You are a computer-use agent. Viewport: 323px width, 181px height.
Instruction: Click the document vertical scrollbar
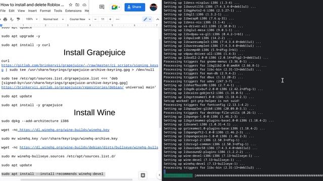pyautogui.click(x=160, y=83)
